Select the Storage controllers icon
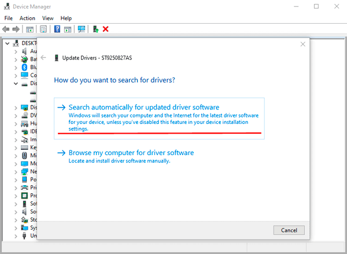Screen dimensions: 347x254 [24, 220]
